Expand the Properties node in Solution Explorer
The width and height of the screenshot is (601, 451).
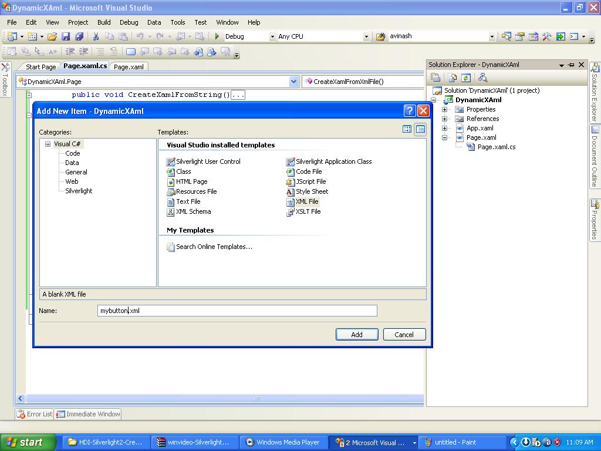click(x=445, y=109)
